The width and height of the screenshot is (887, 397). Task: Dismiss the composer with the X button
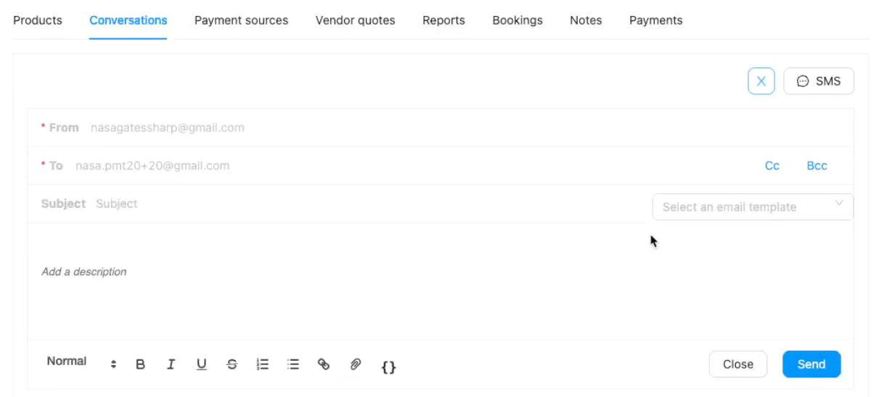tap(761, 81)
